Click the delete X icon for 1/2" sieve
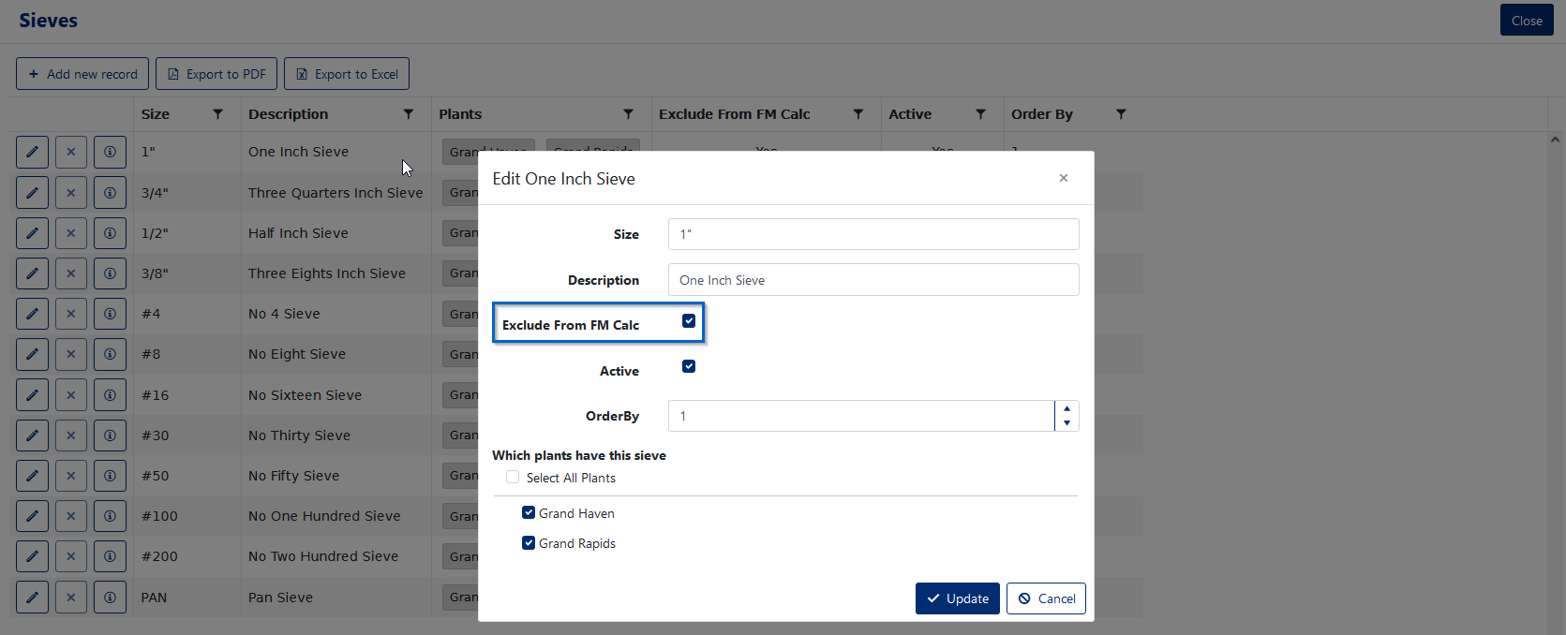This screenshot has width=1566, height=635. click(71, 232)
